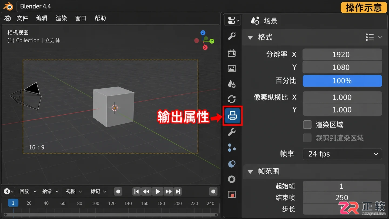
Task: Click the rewind double-arrow playback button
Action: coord(146,192)
